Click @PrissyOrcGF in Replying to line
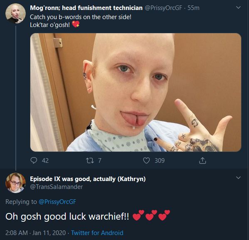The width and height of the screenshot is (249, 240). tap(57, 202)
